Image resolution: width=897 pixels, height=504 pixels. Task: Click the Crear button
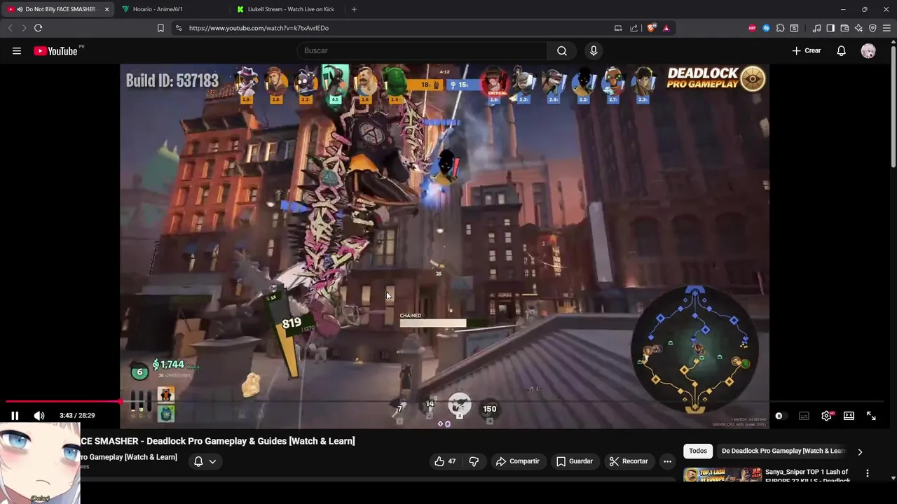[x=806, y=50]
